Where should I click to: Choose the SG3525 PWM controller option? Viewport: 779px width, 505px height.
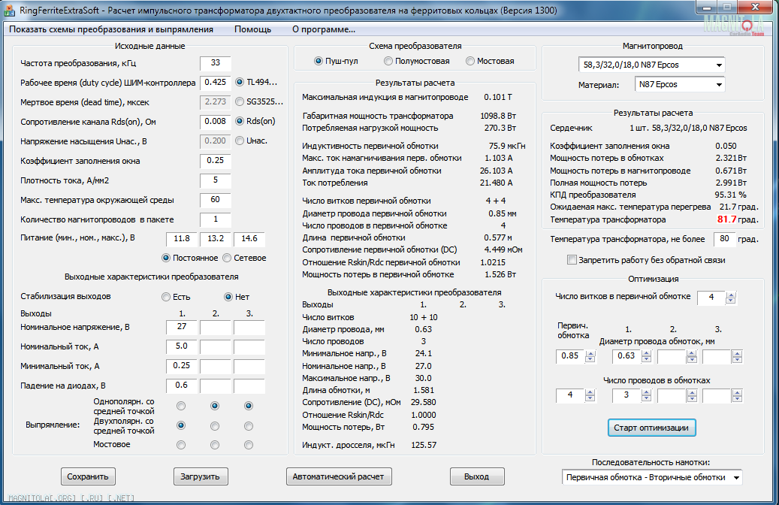pos(240,101)
